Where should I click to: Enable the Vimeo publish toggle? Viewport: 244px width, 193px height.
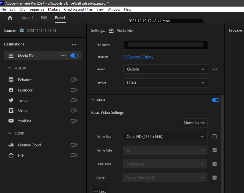tap(74, 110)
